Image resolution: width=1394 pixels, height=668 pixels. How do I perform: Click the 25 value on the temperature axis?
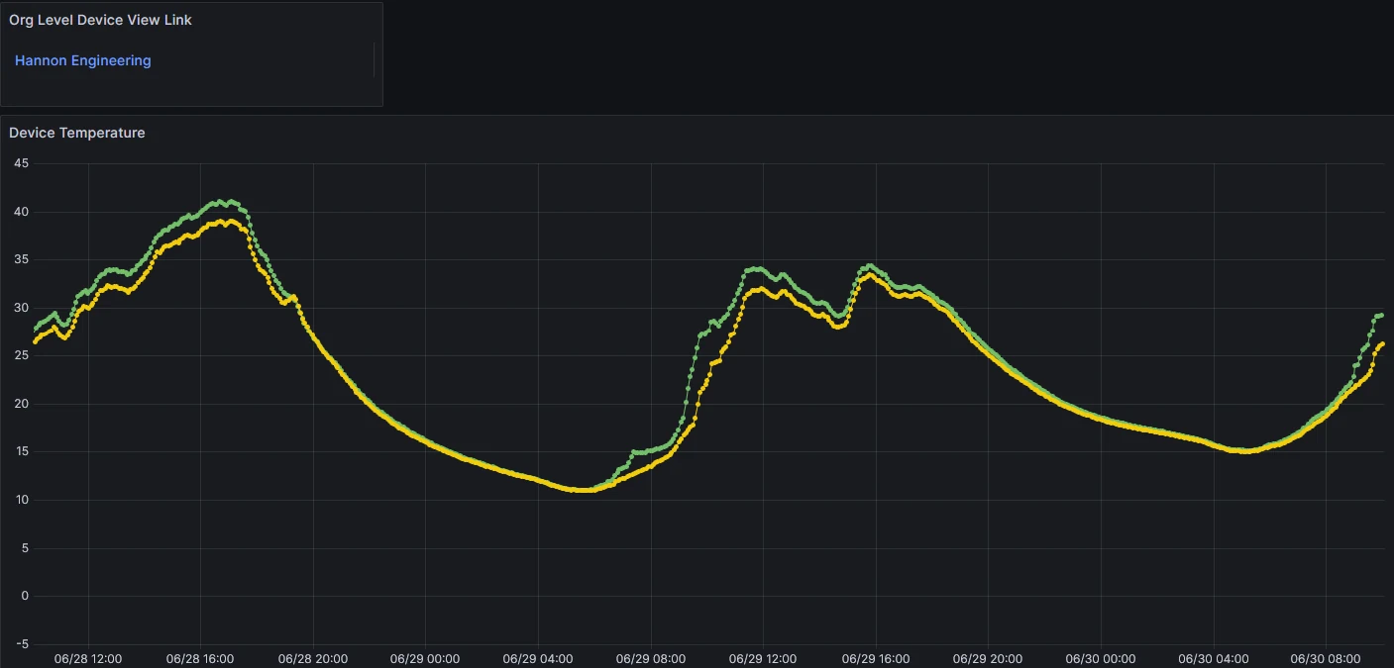[21, 355]
